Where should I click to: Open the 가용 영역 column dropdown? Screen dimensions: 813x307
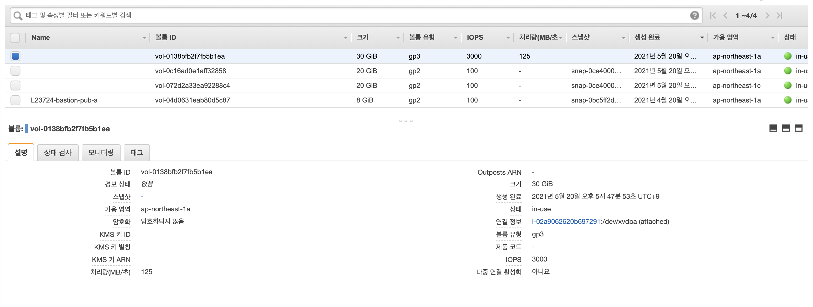click(773, 37)
